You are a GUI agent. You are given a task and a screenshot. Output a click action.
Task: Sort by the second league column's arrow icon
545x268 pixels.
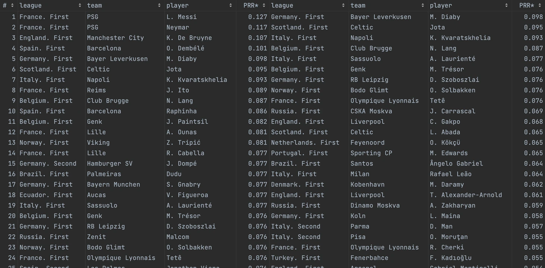(343, 6)
